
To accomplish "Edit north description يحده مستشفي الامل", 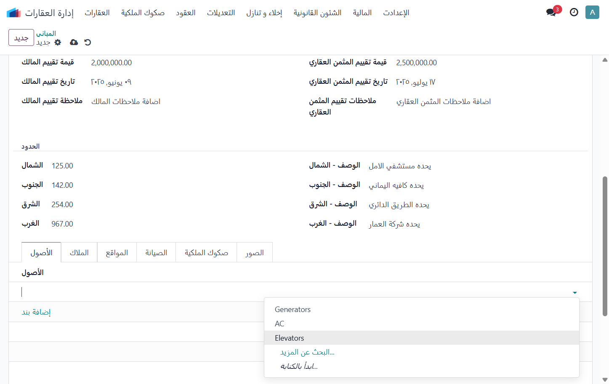I will [400, 166].
